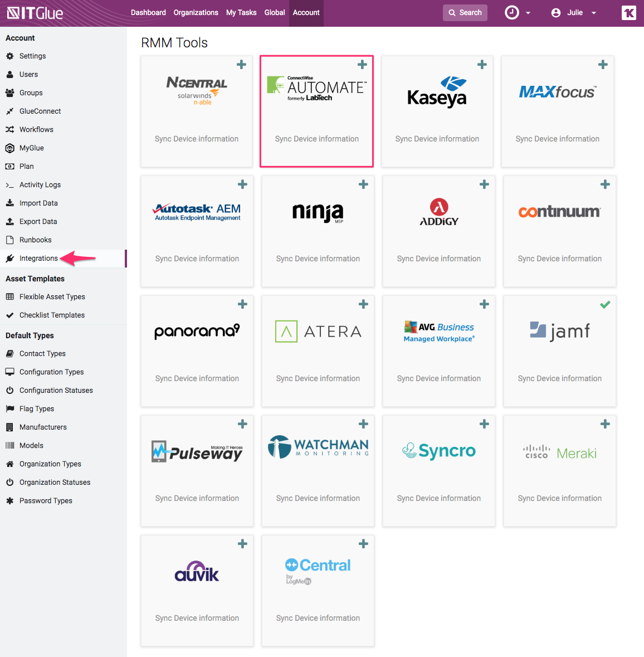The height and width of the screenshot is (657, 644).
Task: Click the Julie user avatar icon
Action: coord(556,13)
